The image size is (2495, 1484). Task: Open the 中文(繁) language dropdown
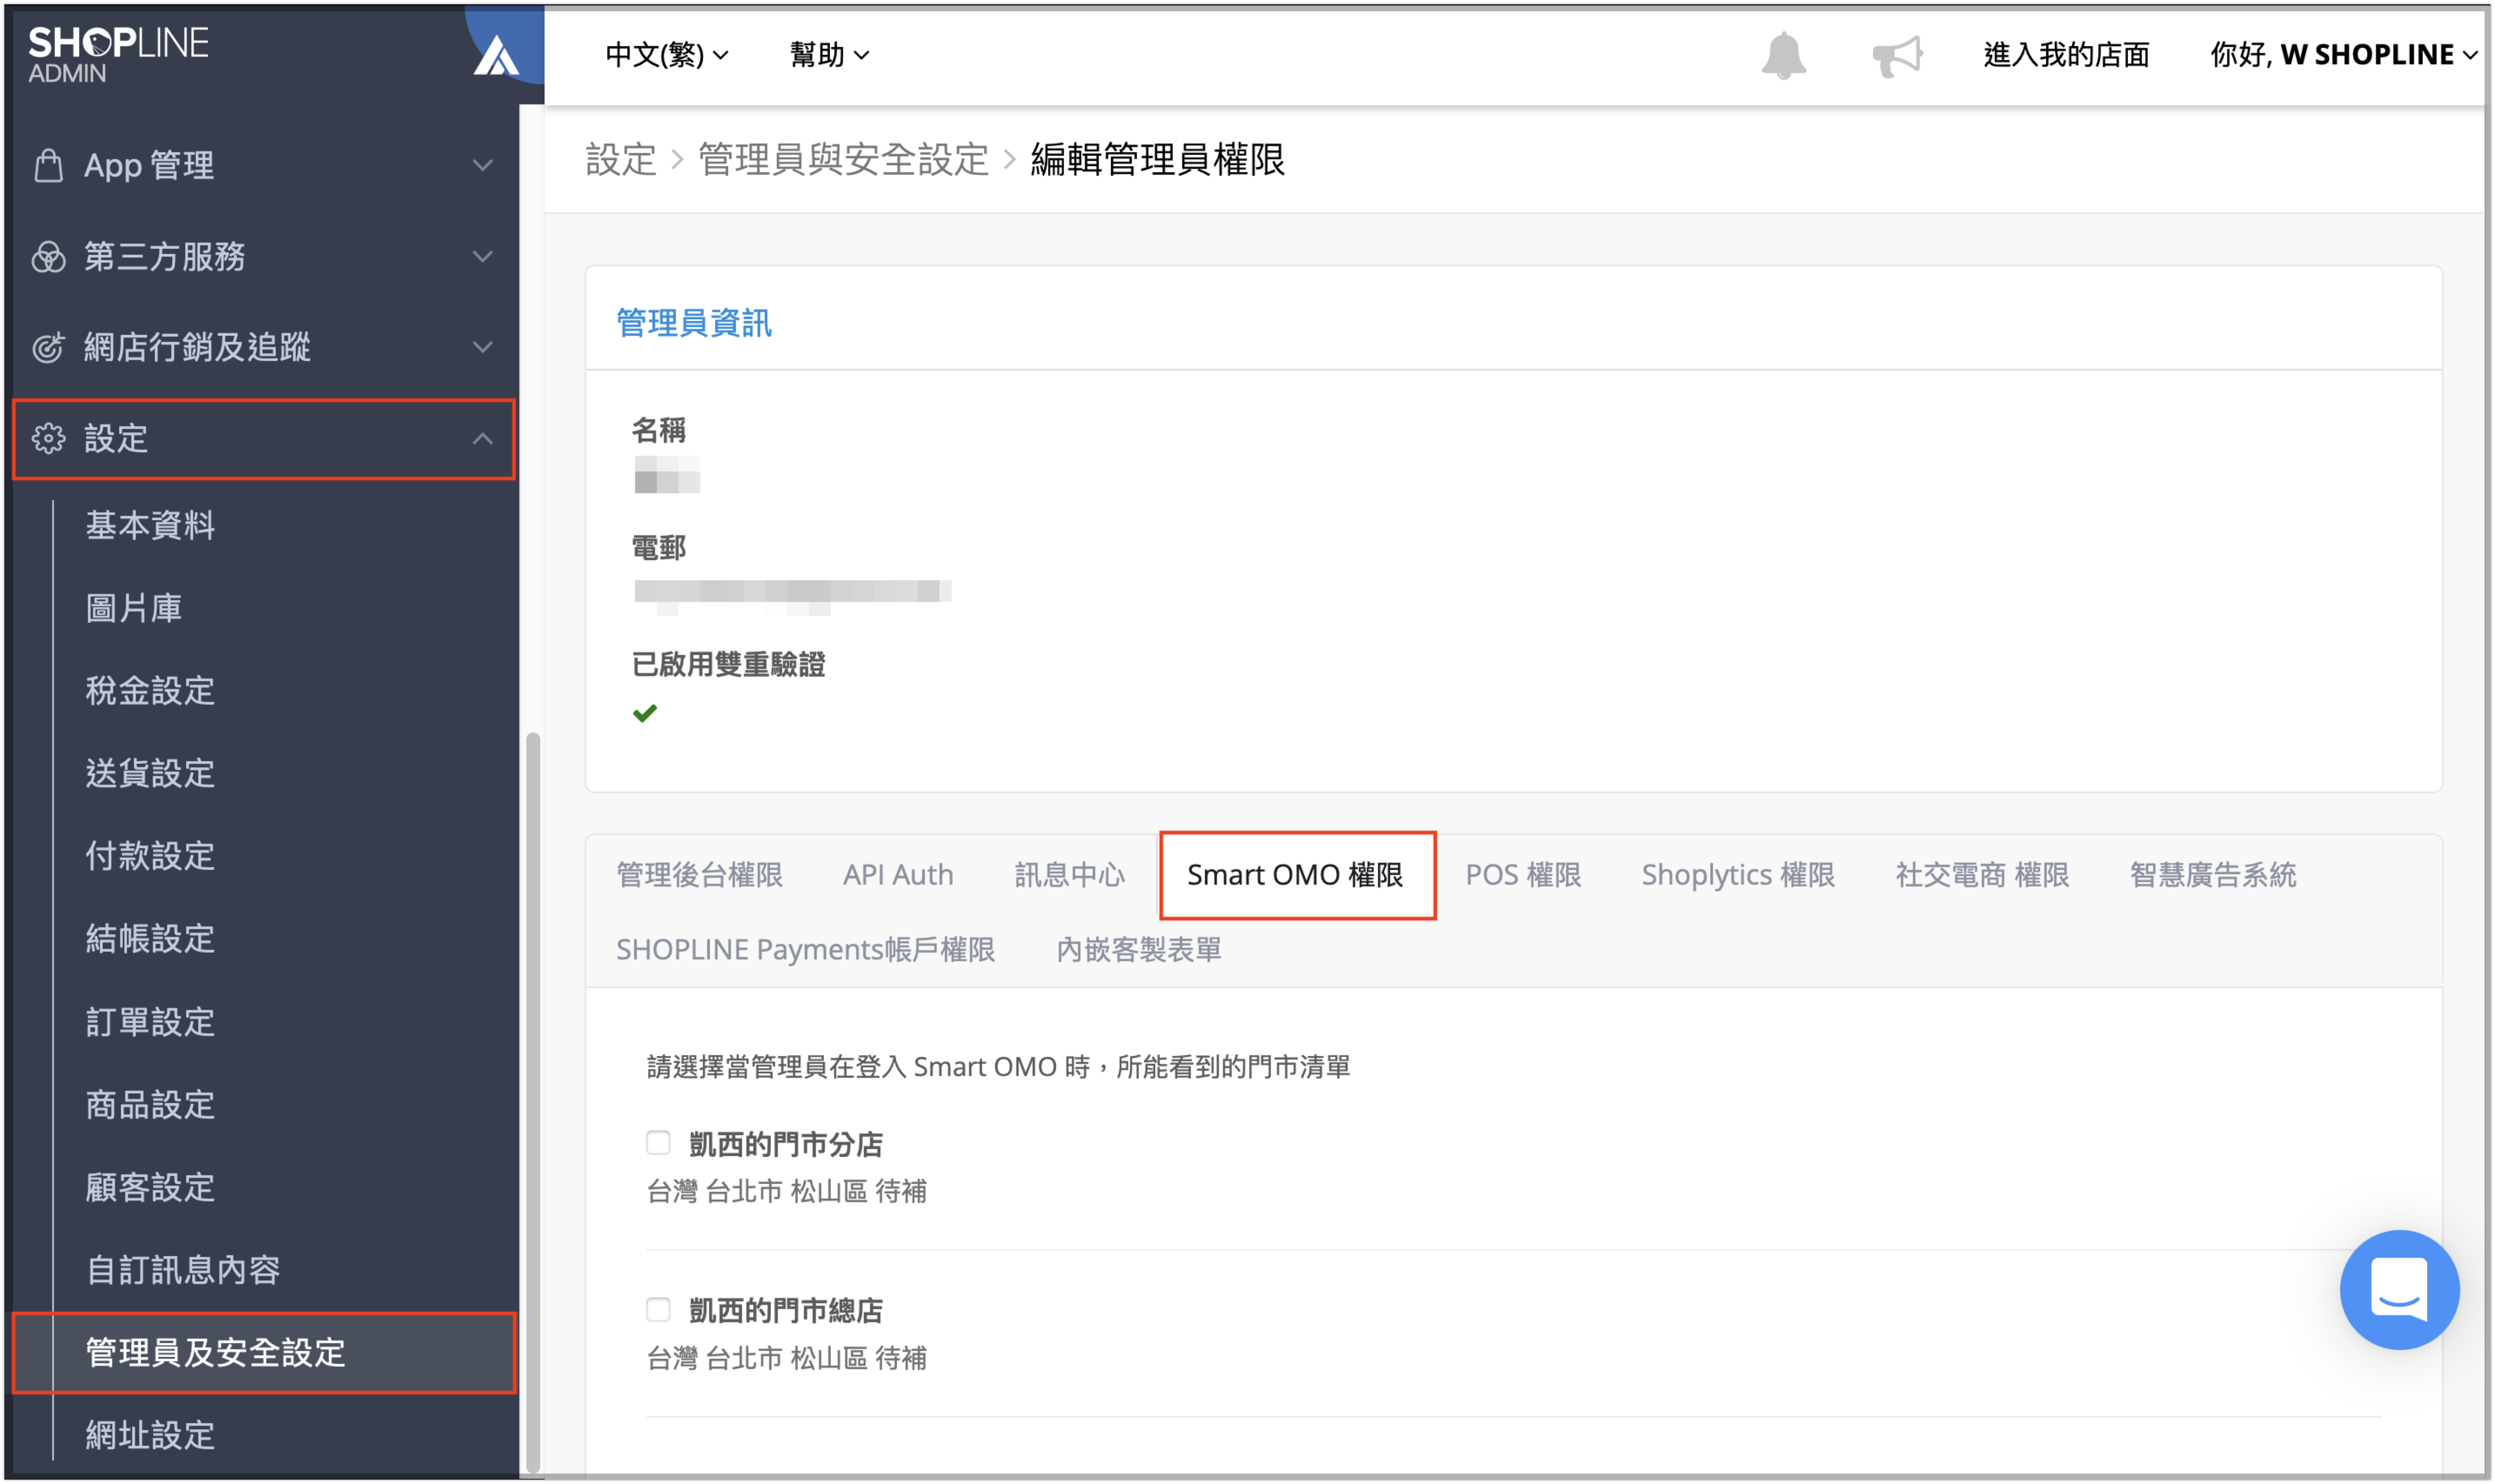(x=667, y=55)
